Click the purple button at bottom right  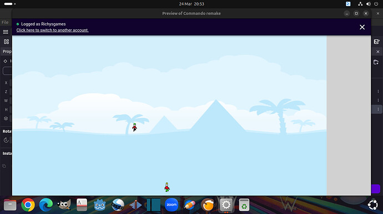(x=376, y=189)
